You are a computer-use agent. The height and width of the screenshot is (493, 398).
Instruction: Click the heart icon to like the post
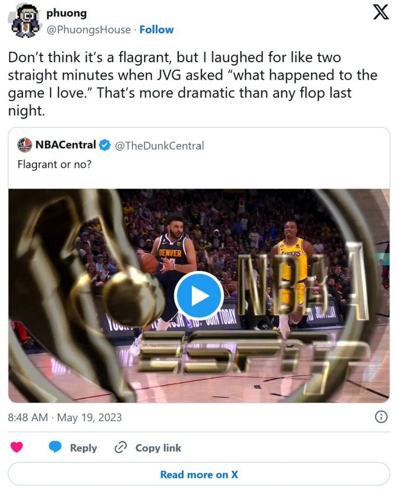coord(17,448)
